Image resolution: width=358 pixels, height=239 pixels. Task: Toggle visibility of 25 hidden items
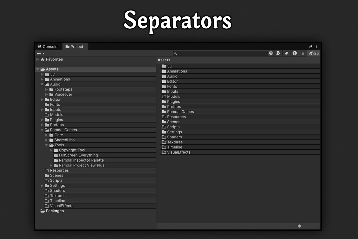(x=313, y=53)
